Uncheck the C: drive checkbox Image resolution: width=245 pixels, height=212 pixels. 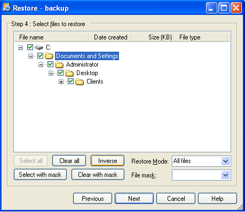coord(30,47)
